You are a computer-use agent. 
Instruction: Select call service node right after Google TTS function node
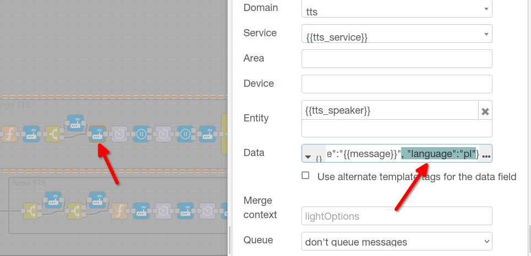tap(31, 134)
